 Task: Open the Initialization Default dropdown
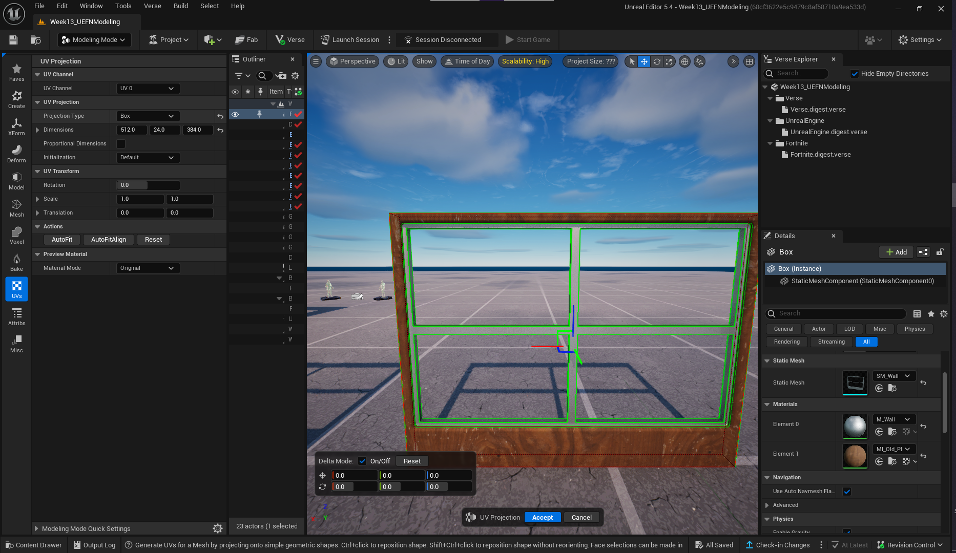point(148,158)
